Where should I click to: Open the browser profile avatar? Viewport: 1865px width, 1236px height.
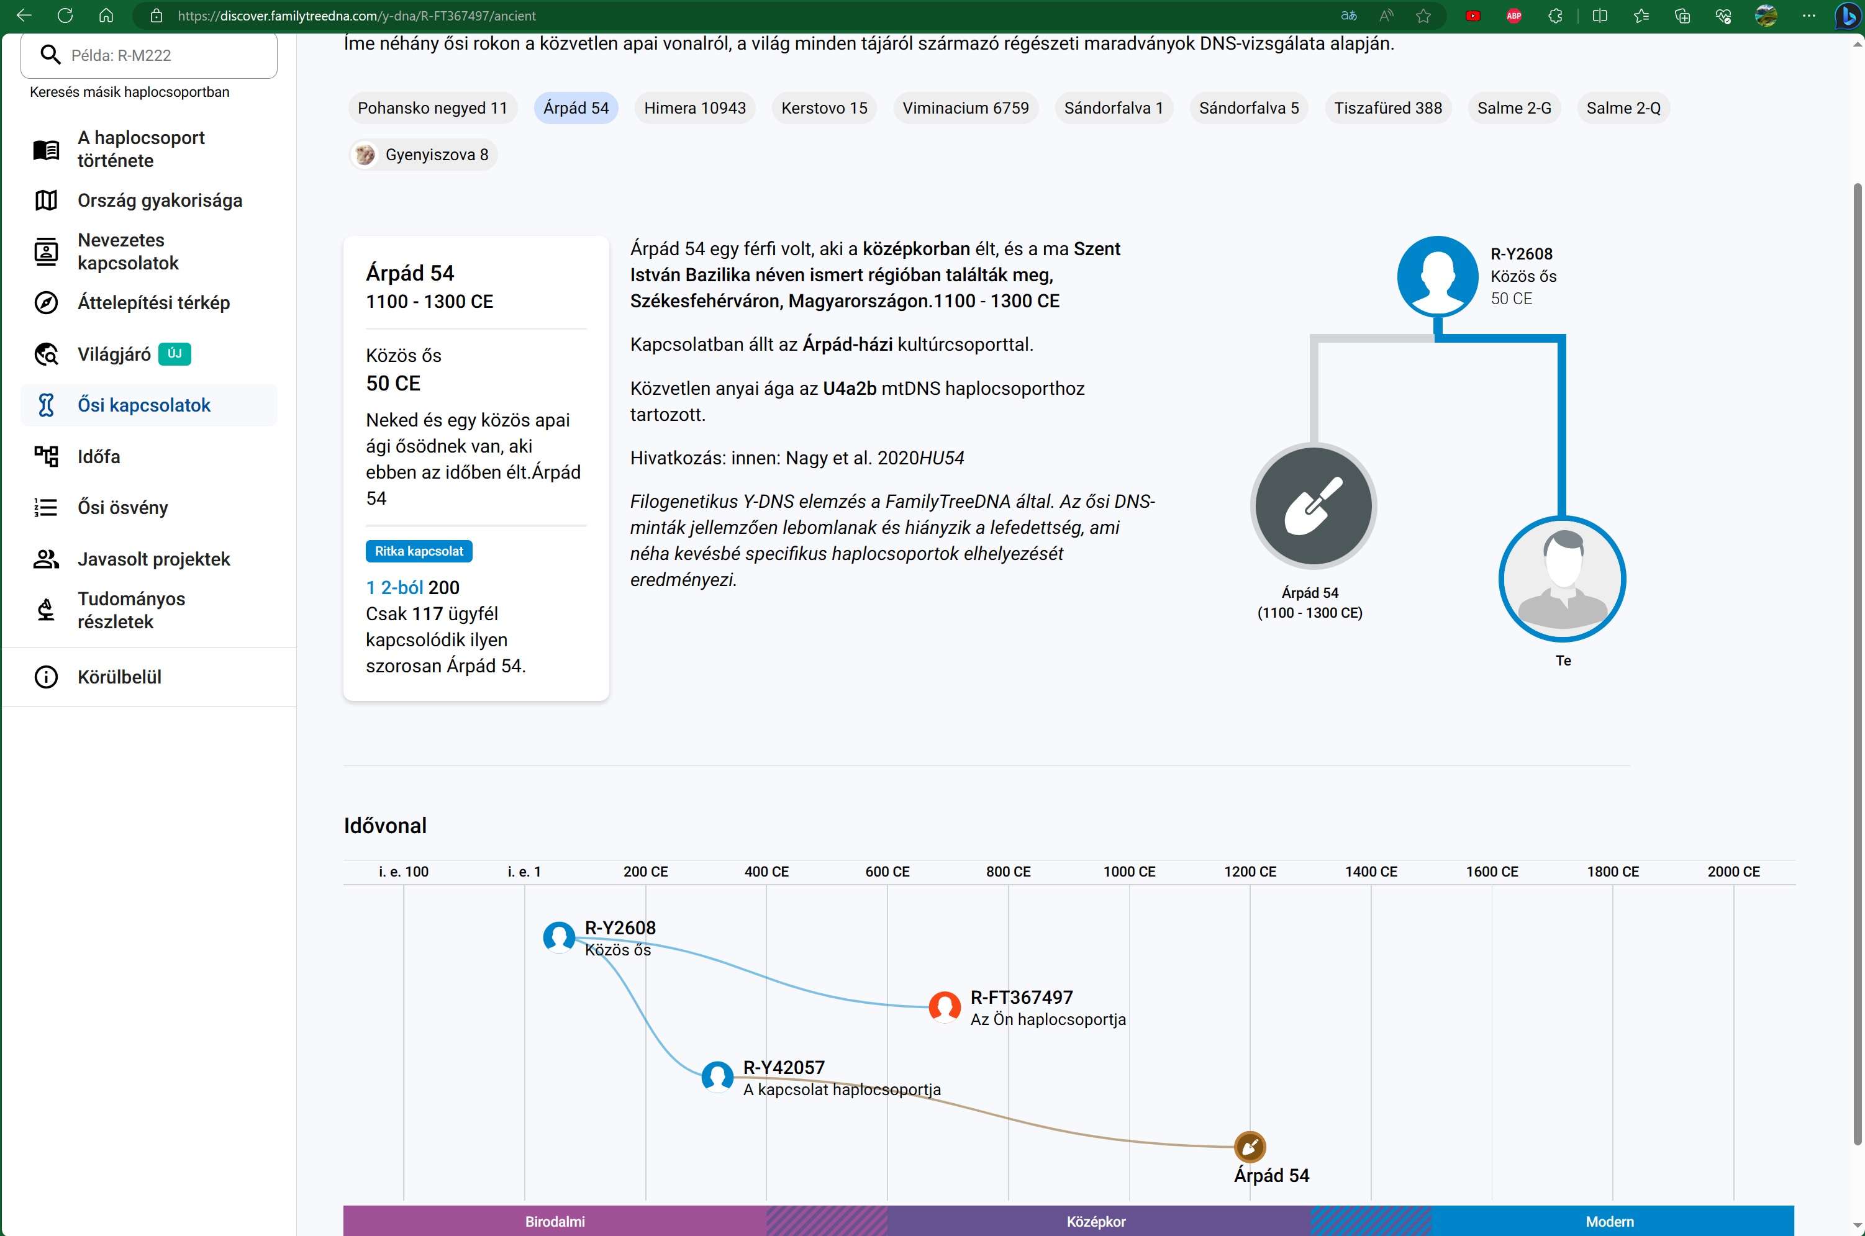pyautogui.click(x=1766, y=16)
